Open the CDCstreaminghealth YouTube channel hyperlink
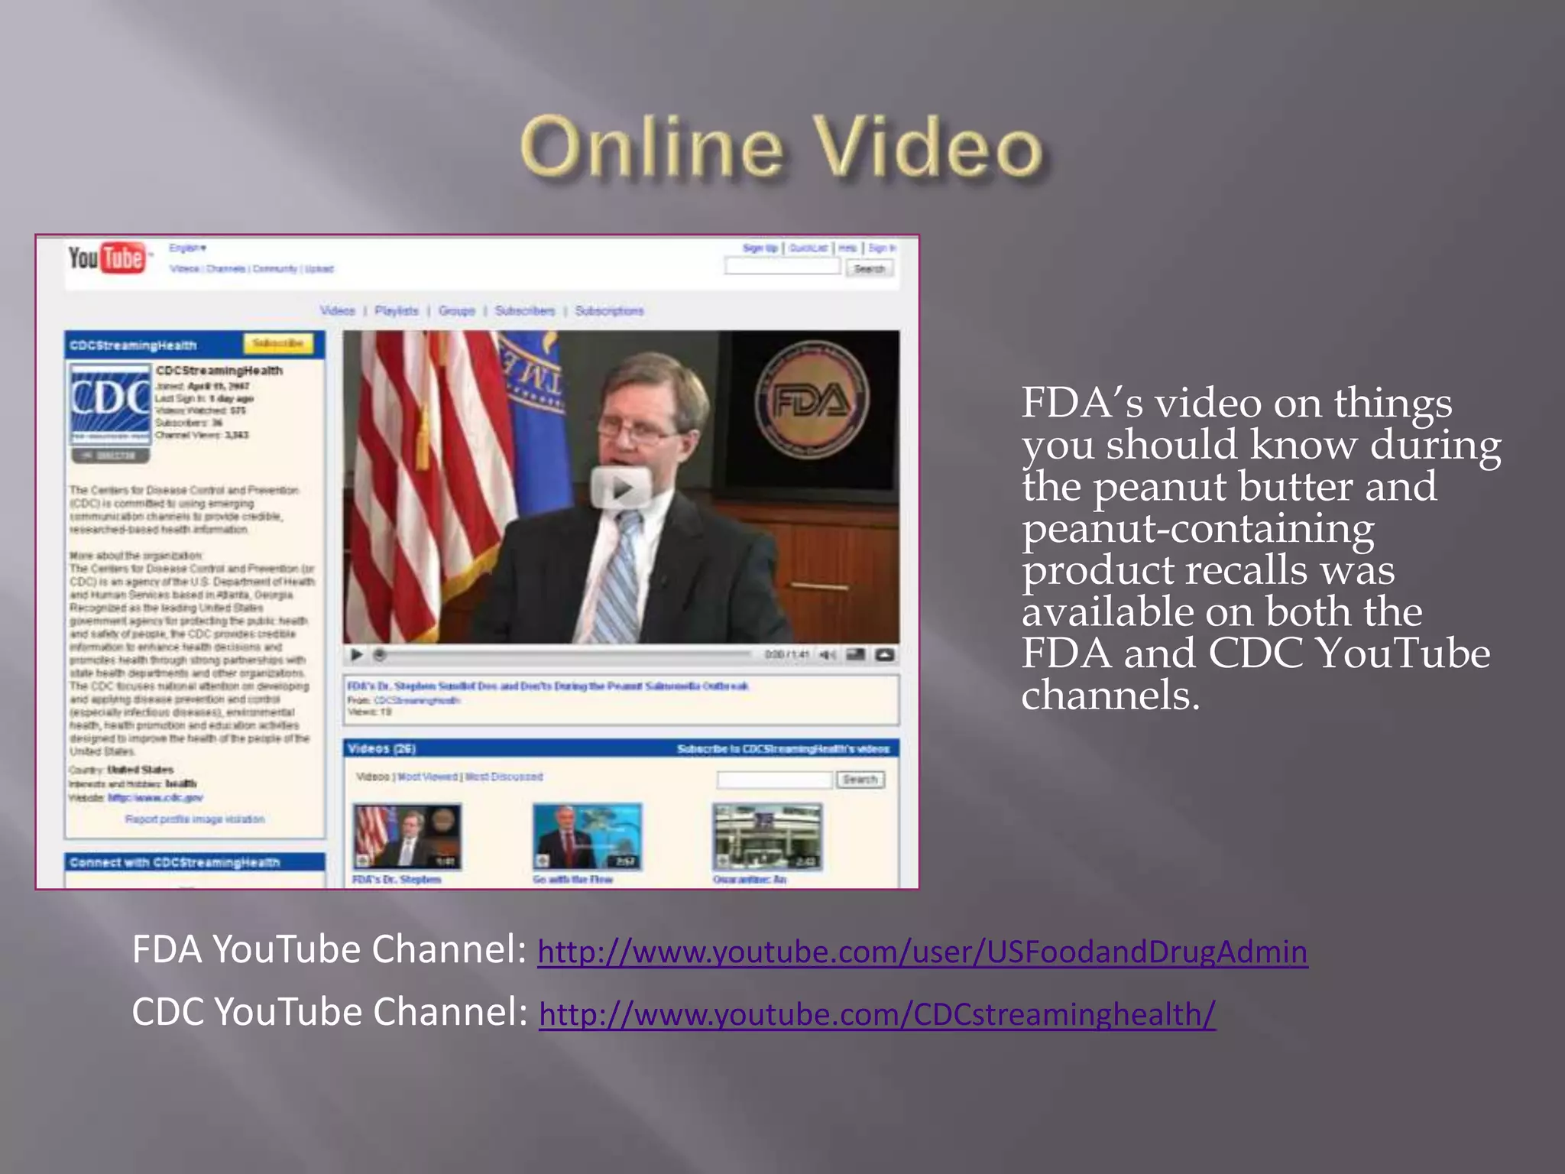Screen dimensions: 1565x1174 point(877,1015)
